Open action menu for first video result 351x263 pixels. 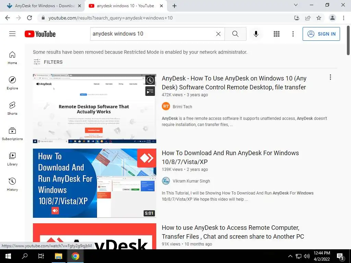[330, 77]
